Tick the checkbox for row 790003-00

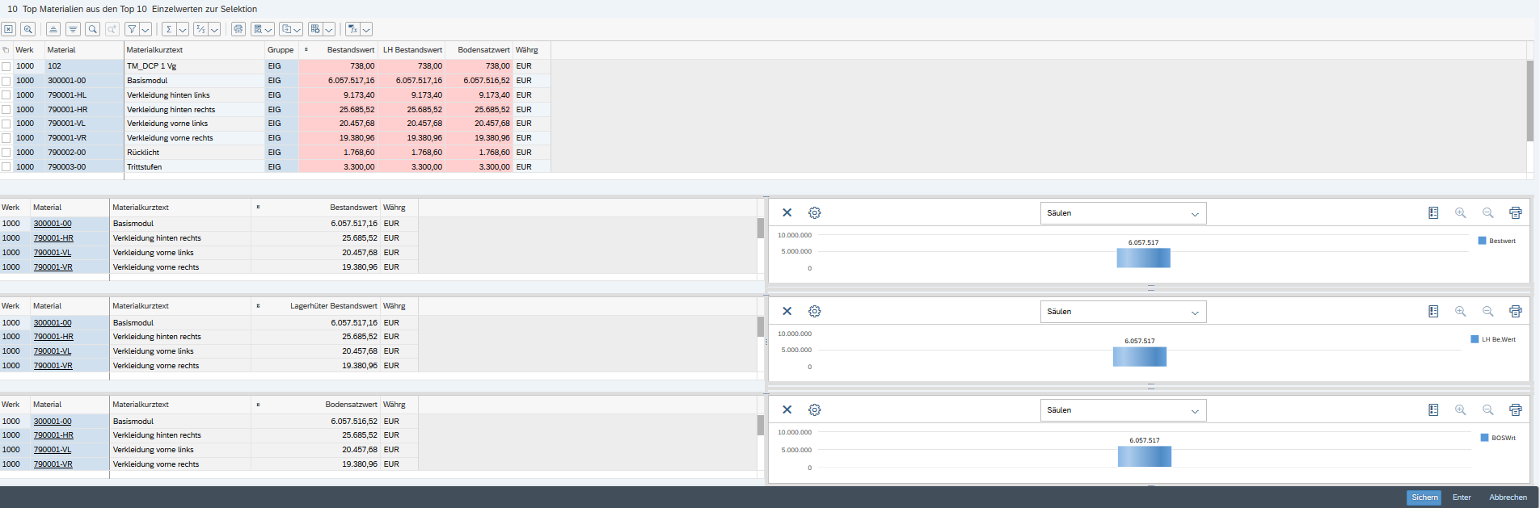6,167
